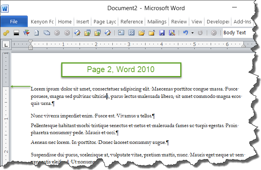Viewport: 261px width, 170px height.
Task: Click the Forward arrow circle icon
Action: (x=67, y=33)
